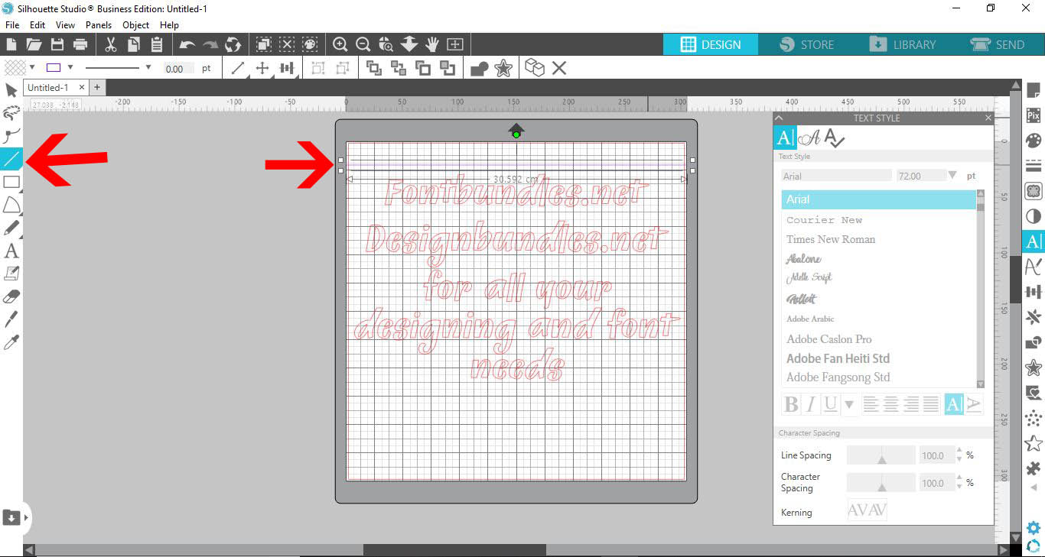Open the fill pattern dropdown arrow
The width and height of the screenshot is (1045, 557).
click(32, 68)
